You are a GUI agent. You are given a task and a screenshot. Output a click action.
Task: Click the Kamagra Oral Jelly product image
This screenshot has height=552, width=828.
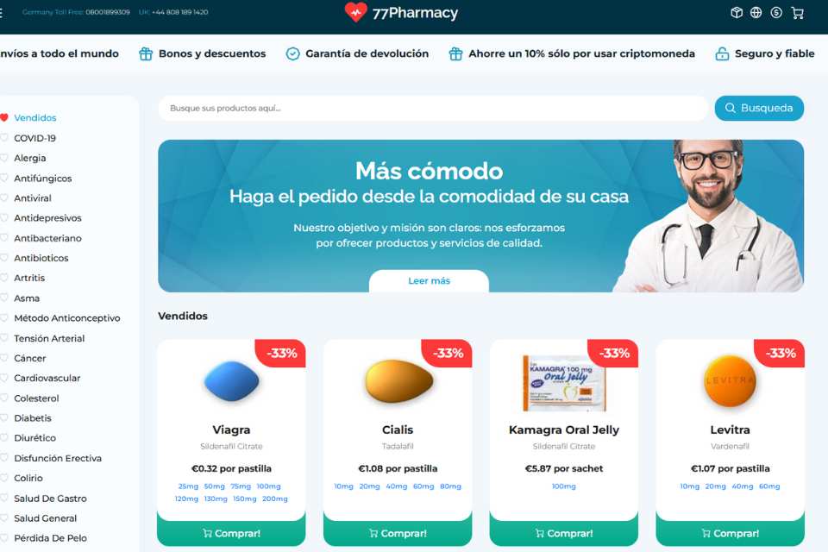point(564,383)
